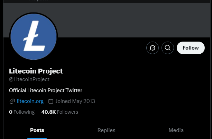Select the Posts tab

(37, 130)
